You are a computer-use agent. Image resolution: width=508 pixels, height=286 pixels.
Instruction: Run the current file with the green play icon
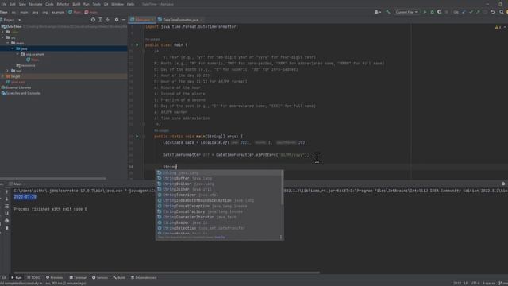tap(425, 12)
